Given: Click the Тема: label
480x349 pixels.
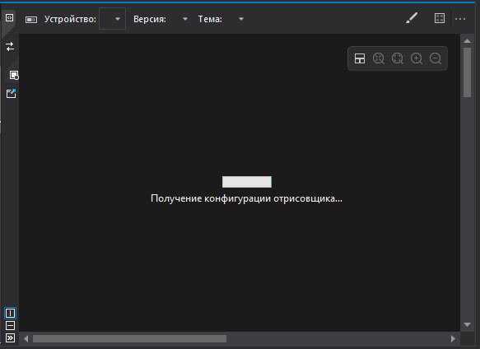Looking at the screenshot, I should (x=210, y=19).
